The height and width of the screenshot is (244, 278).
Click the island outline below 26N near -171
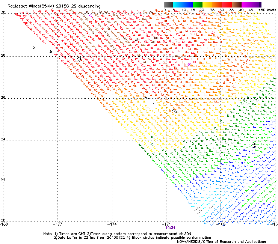(x=175, y=111)
